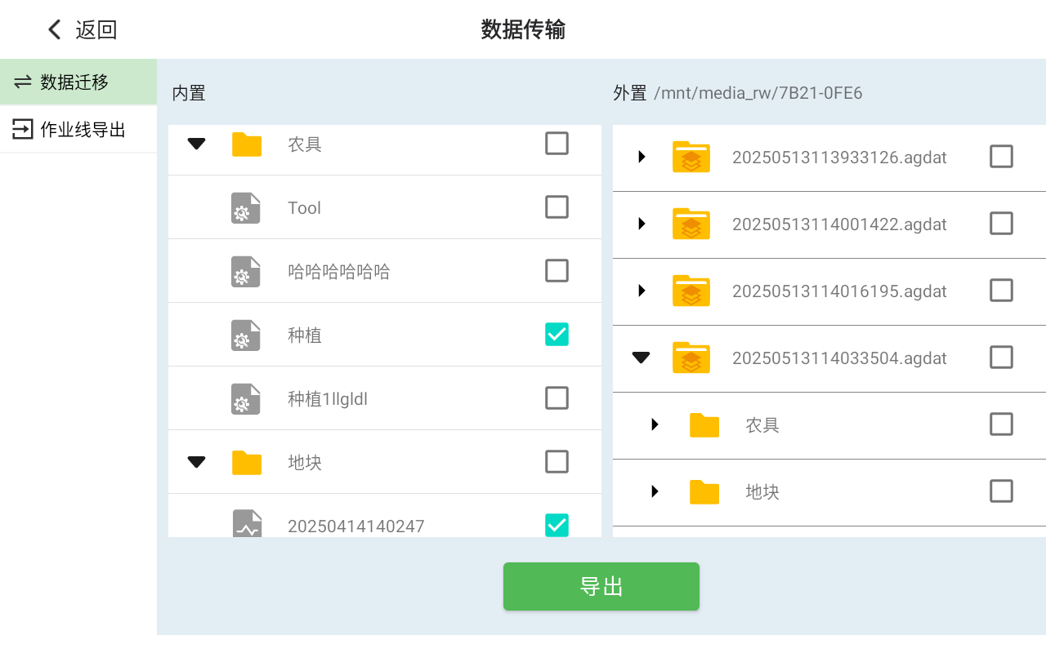
Task: Click the back chevron arrow icon
Action: [55, 30]
